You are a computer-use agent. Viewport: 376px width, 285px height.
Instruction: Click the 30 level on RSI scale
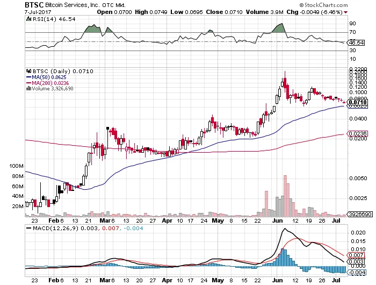pyautogui.click(x=352, y=51)
